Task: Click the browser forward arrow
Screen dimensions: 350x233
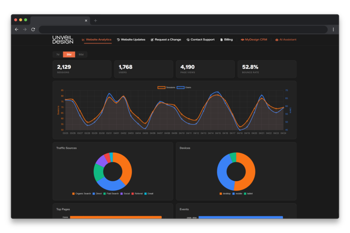Action: (25, 30)
